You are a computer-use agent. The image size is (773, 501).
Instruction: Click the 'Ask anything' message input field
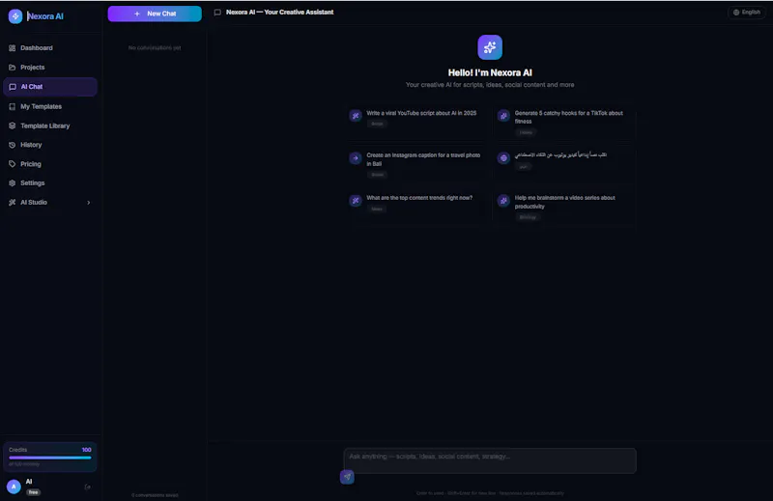[x=490, y=460]
